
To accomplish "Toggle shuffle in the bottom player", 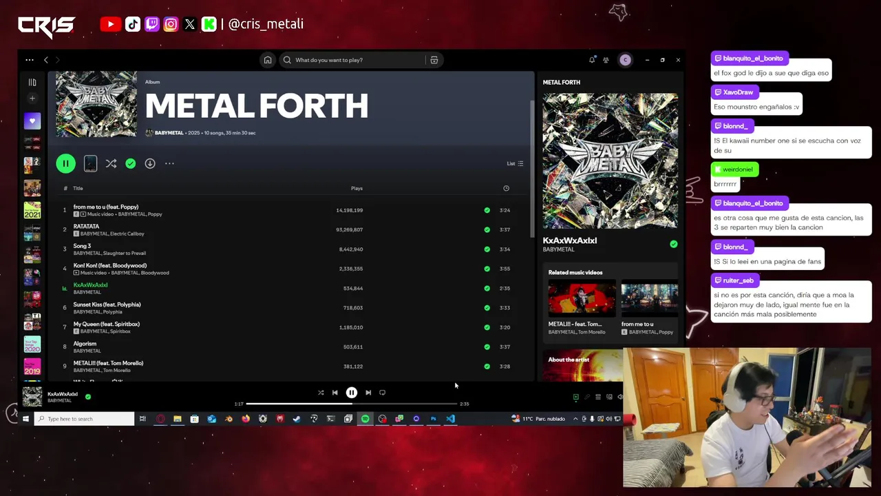I will click(321, 393).
